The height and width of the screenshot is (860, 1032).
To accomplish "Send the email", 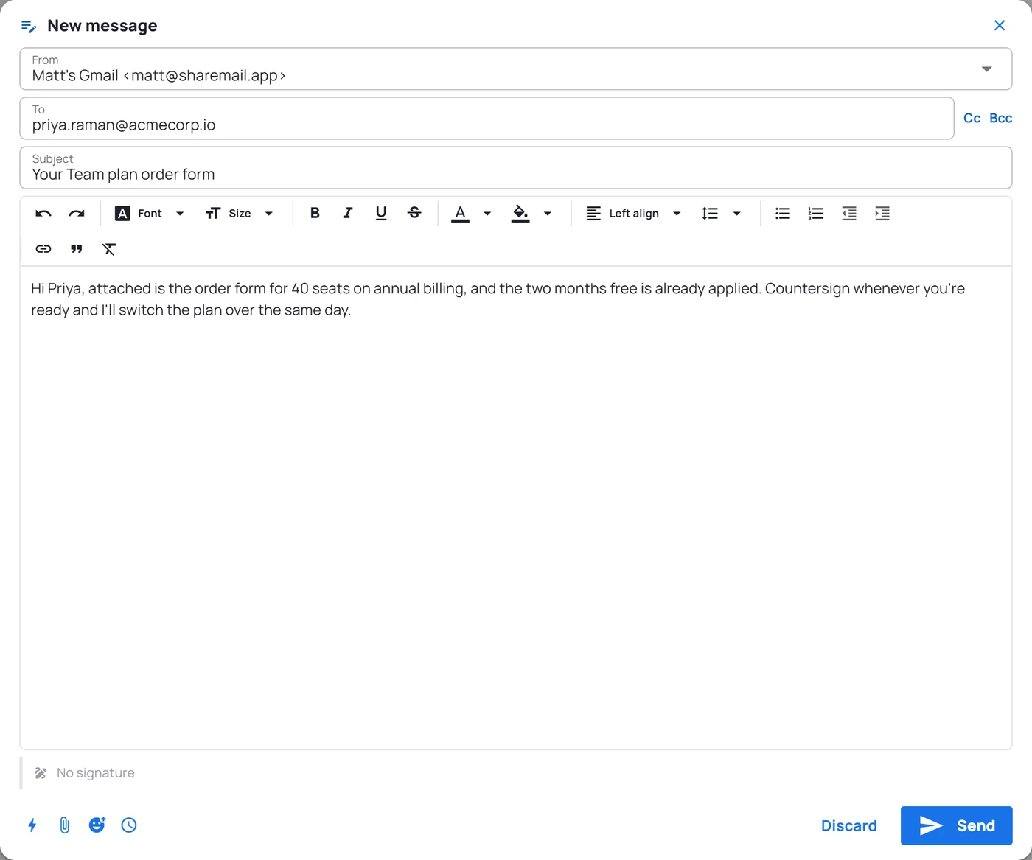I will (x=956, y=825).
